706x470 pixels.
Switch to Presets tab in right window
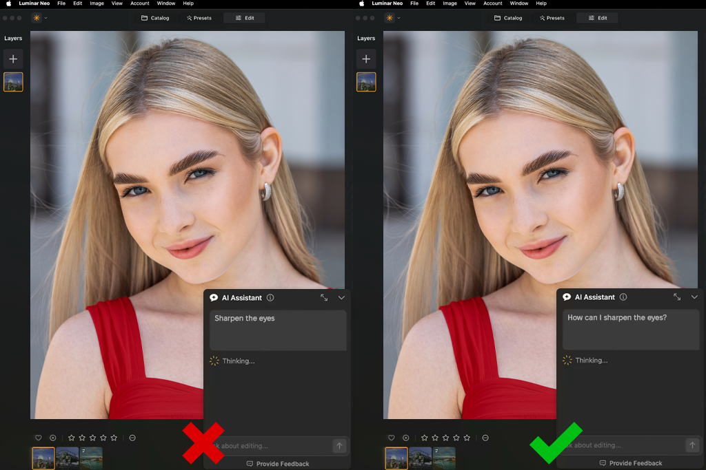pyautogui.click(x=552, y=18)
